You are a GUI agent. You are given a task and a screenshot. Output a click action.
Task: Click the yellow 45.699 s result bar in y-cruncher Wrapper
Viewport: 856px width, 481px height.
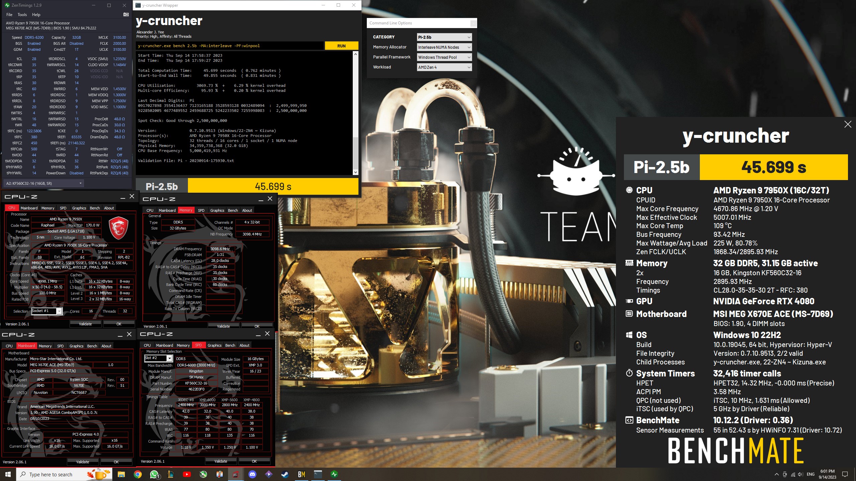click(x=273, y=186)
